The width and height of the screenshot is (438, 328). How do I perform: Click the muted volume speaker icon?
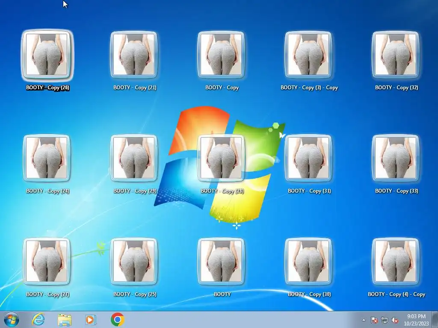click(x=395, y=320)
